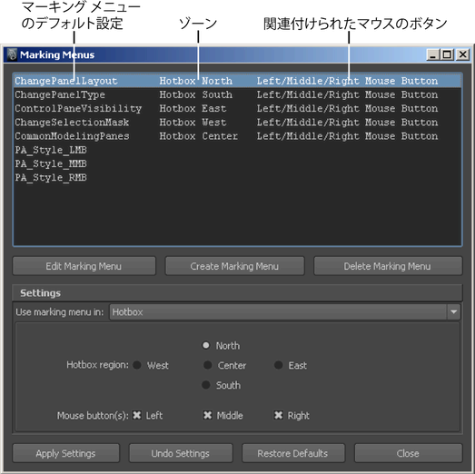Disable the Right mouse button checkbox
The height and width of the screenshot is (474, 475).
click(279, 415)
